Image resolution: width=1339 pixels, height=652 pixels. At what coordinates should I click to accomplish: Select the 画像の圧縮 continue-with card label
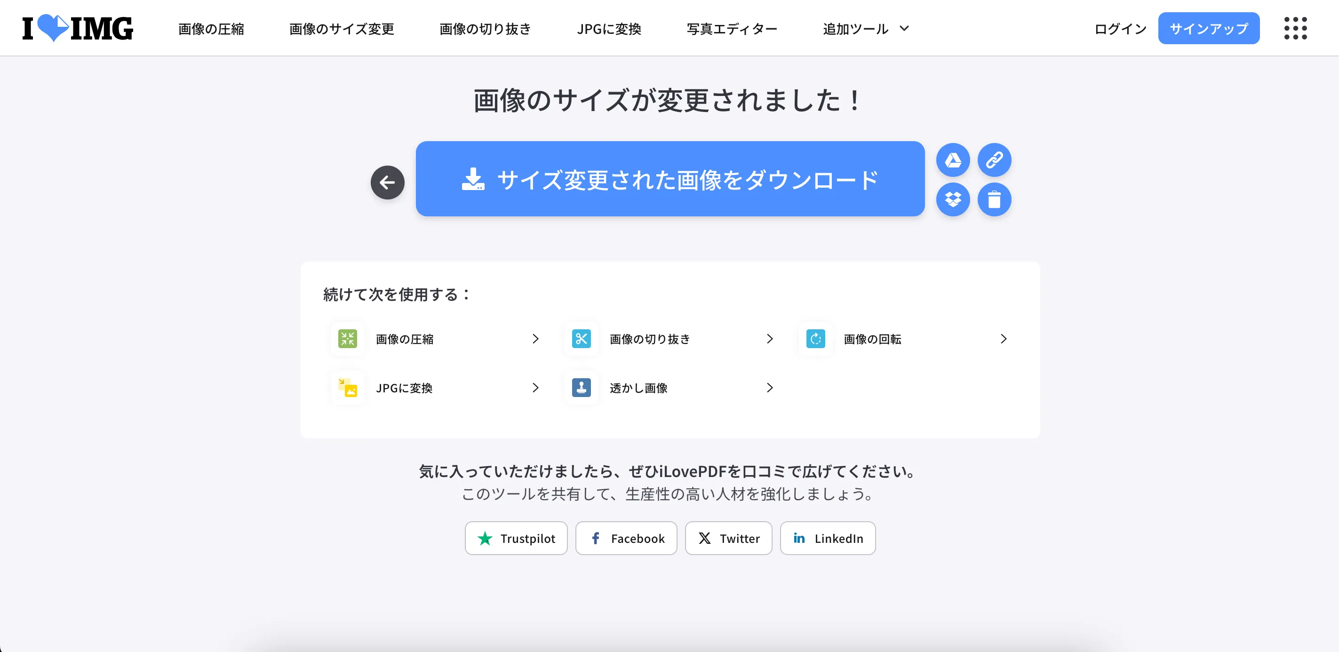[x=405, y=339]
